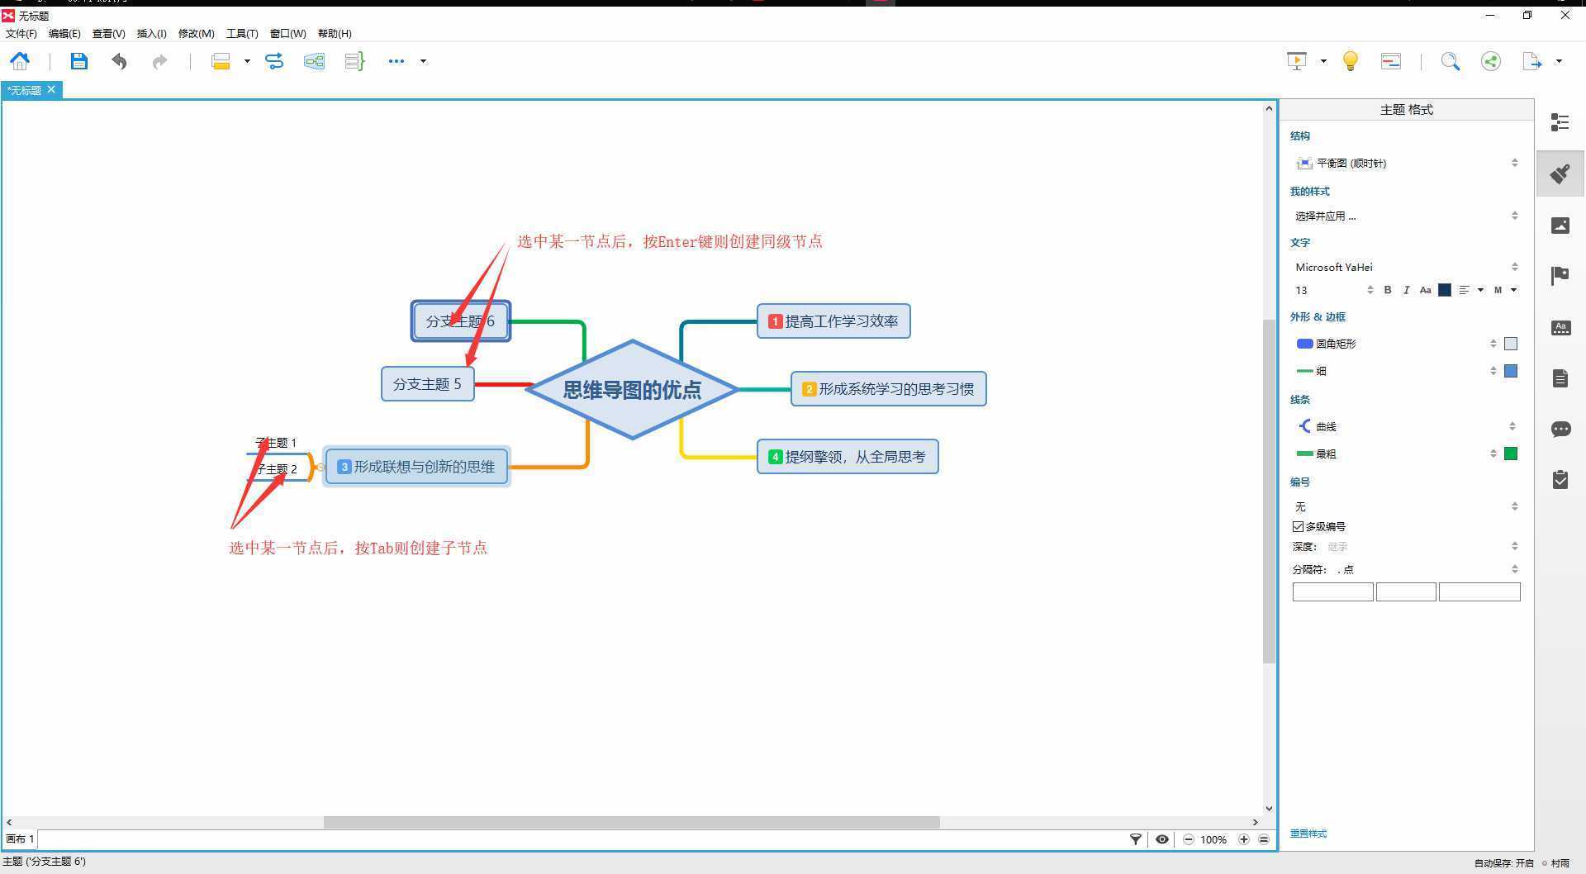Toggle italic text formatting

pos(1406,290)
